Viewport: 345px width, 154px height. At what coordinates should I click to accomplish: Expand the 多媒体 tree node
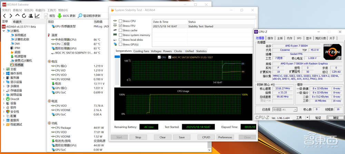point(4,86)
